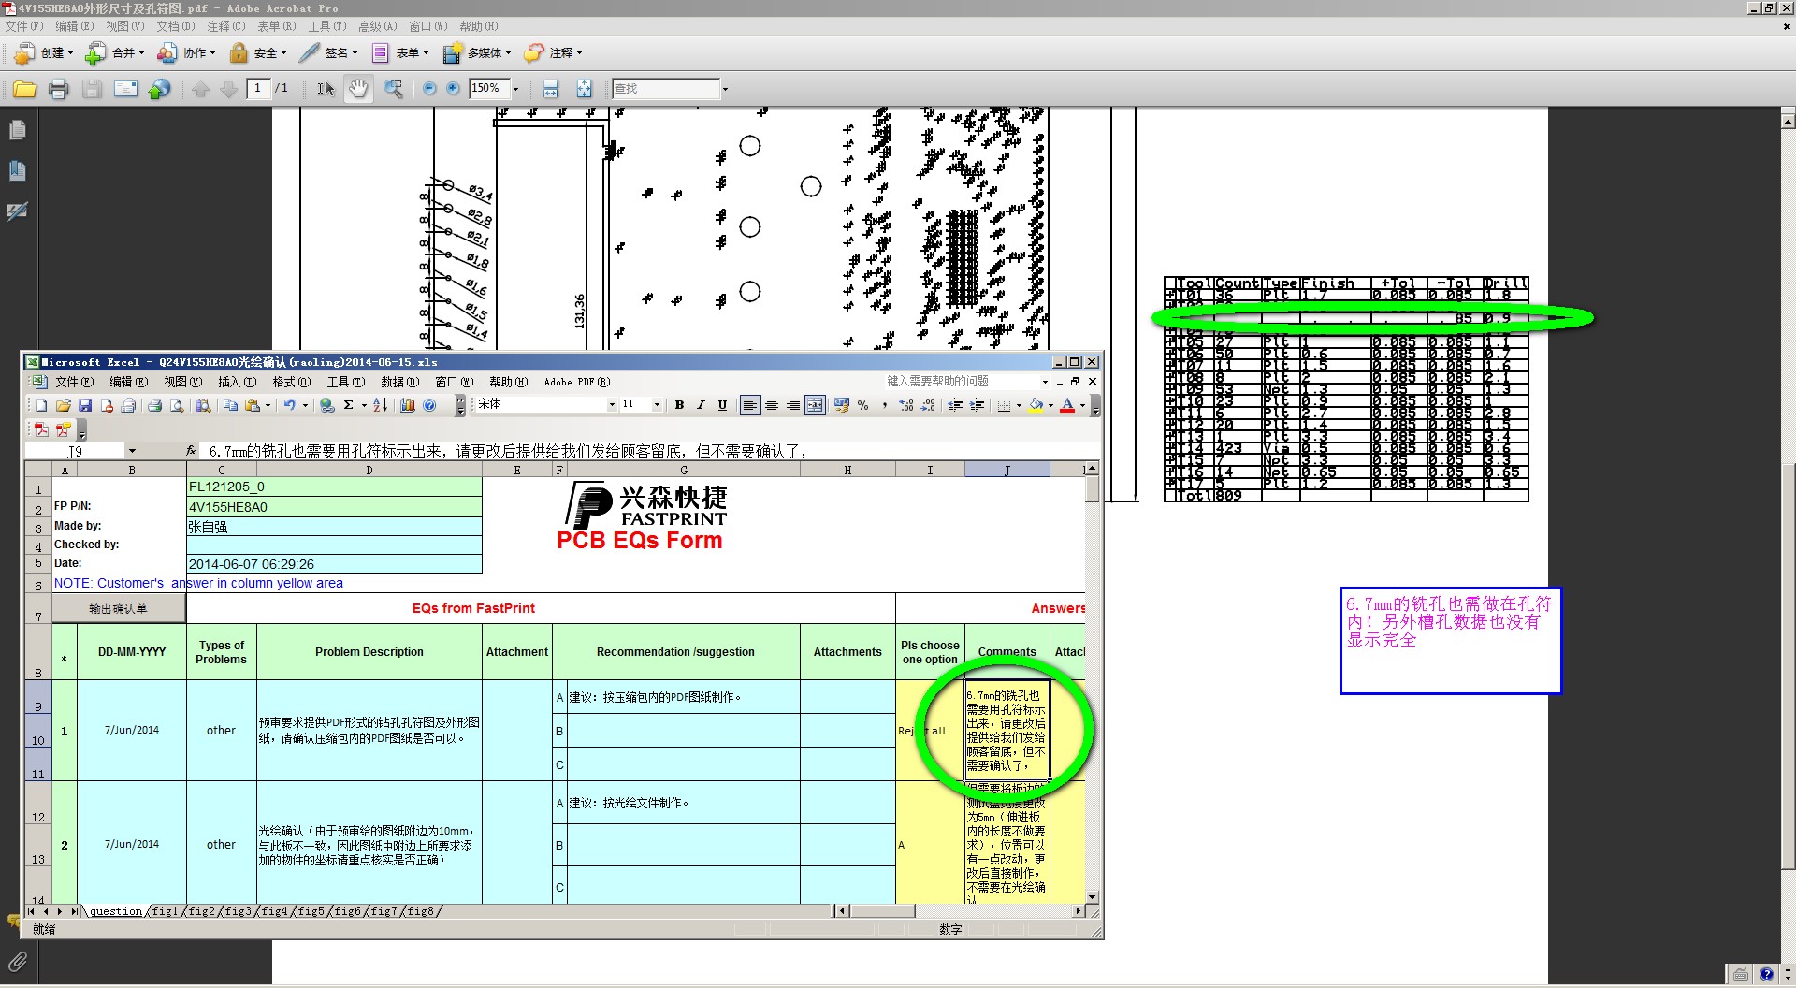The width and height of the screenshot is (1796, 988).
Task: Select the Acrobat Marquee Zoom tool
Action: [394, 89]
